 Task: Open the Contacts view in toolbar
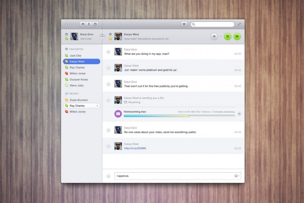tap(89, 24)
